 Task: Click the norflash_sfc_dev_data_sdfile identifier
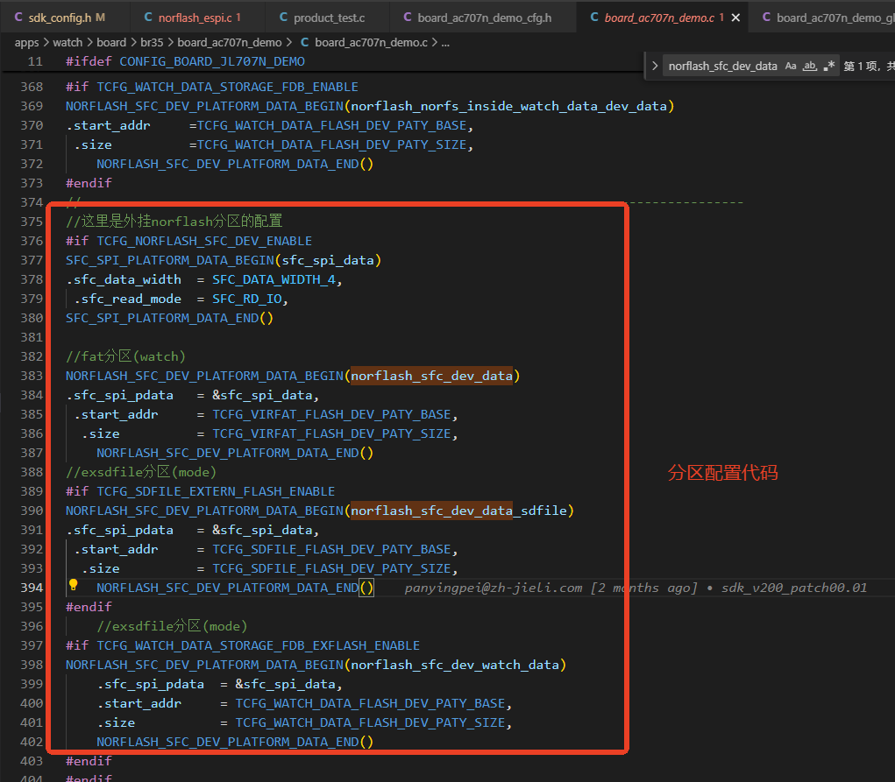point(459,511)
